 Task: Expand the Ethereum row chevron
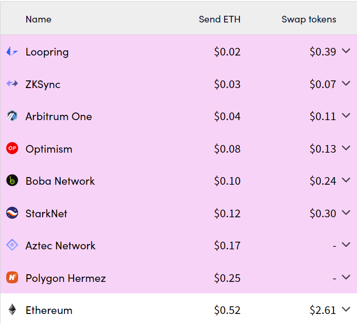[x=346, y=310]
